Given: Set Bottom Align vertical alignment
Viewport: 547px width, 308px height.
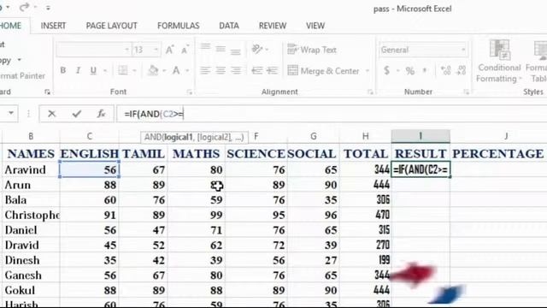Looking at the screenshot, I should tap(236, 51).
